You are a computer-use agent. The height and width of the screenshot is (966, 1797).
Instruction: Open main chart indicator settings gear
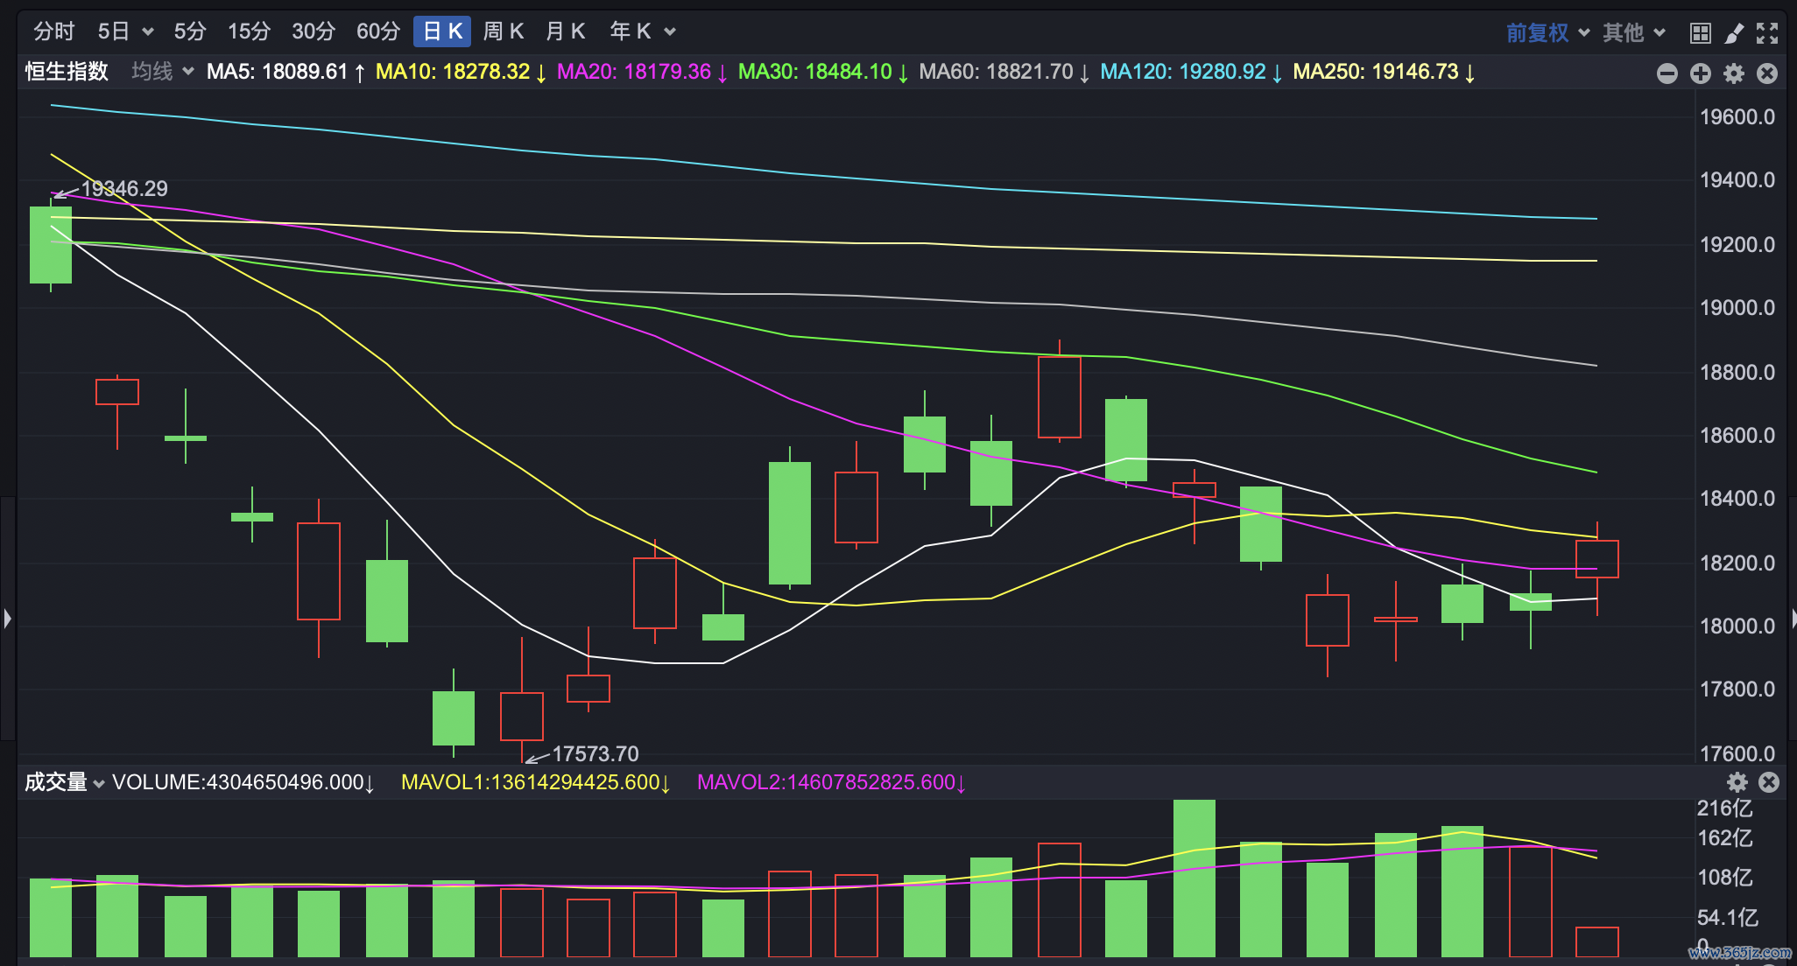tap(1734, 73)
